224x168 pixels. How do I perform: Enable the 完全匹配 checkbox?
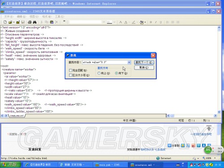pyautogui.click(x=70, y=70)
